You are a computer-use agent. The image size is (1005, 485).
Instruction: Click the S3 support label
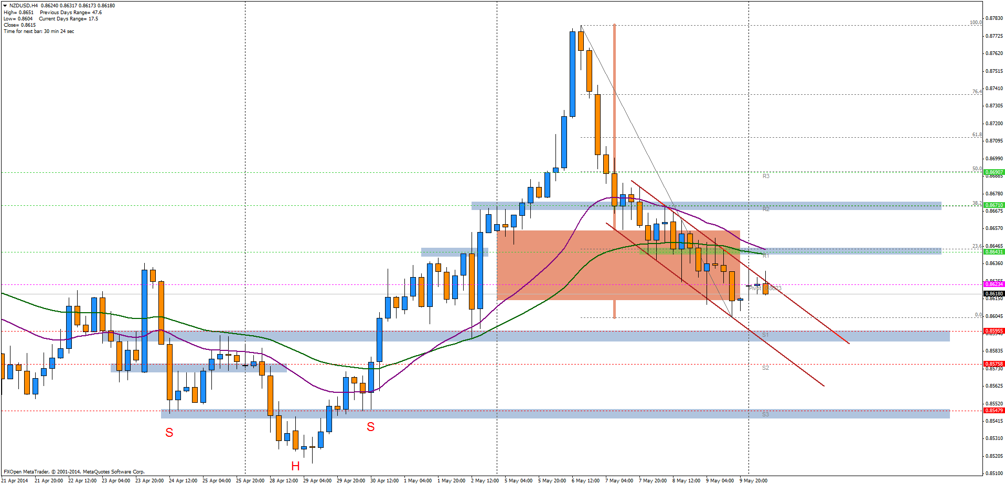[x=765, y=414]
